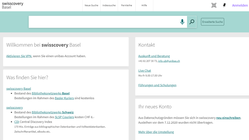The image size is (249, 140).
Task: Open the Führungen und Schulungen link
Action: pyautogui.click(x=157, y=85)
